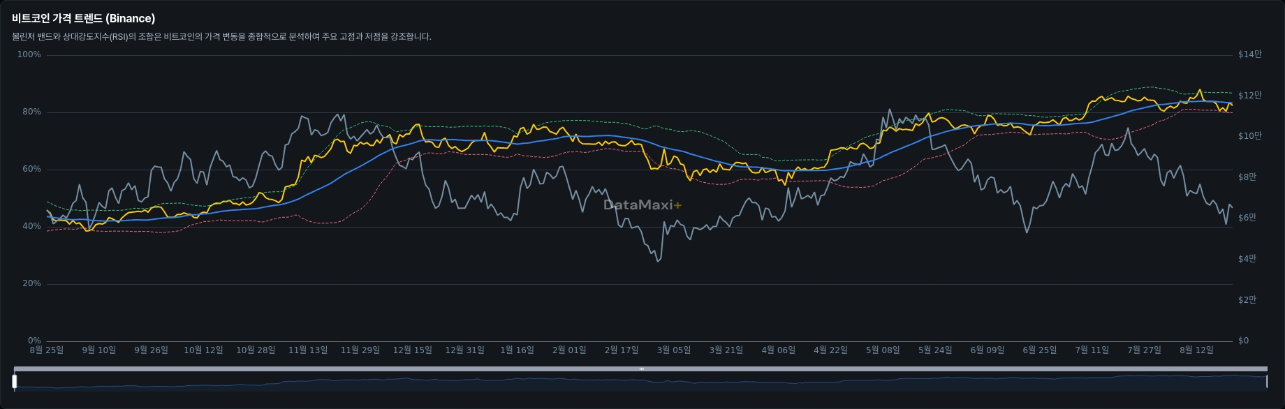Click the '12월 31일' date label
Viewport: 1285px width, 409px height.
click(x=465, y=350)
